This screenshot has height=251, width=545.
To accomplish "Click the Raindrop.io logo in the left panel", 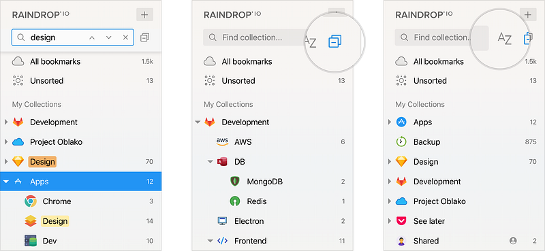I will (x=40, y=14).
